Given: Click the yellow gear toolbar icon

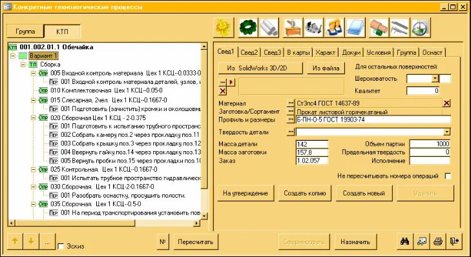Looking at the screenshot, I should tap(224, 28).
